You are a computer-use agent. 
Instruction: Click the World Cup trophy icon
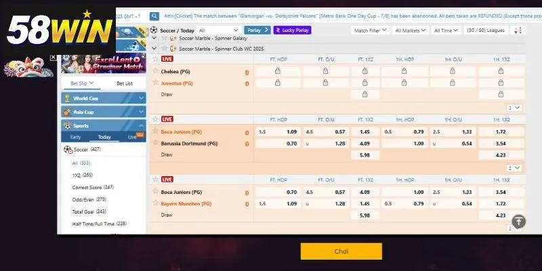[x=67, y=98]
